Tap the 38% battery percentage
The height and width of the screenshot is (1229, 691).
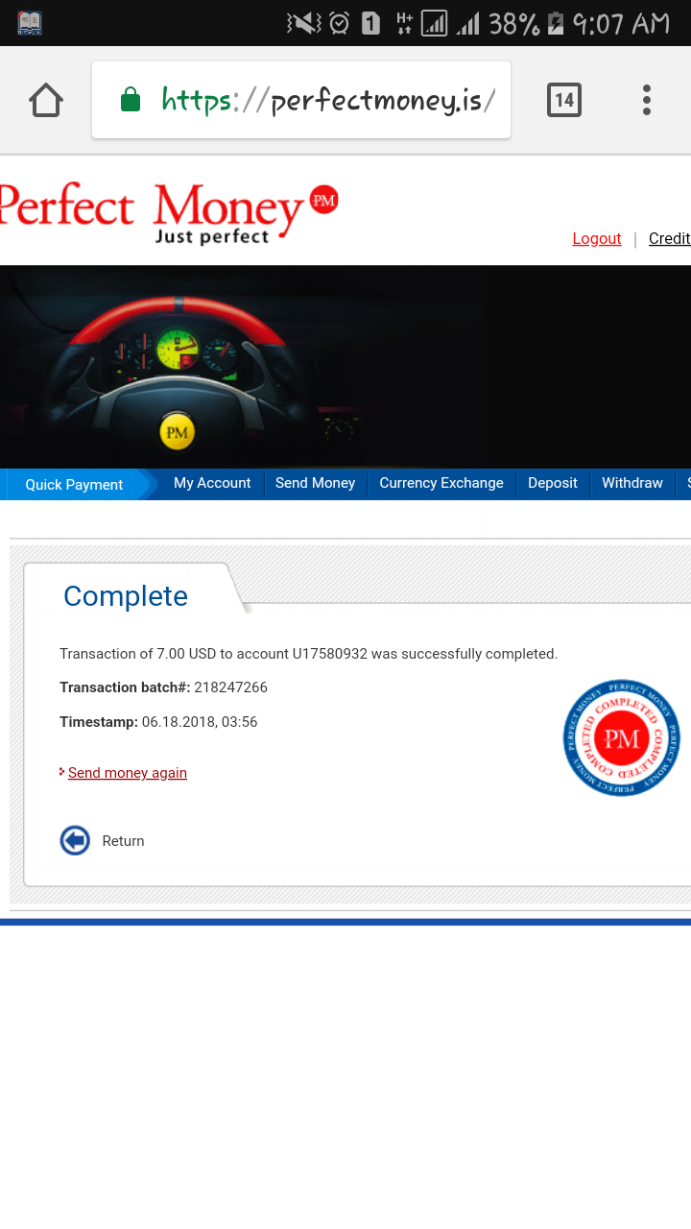[x=514, y=23]
